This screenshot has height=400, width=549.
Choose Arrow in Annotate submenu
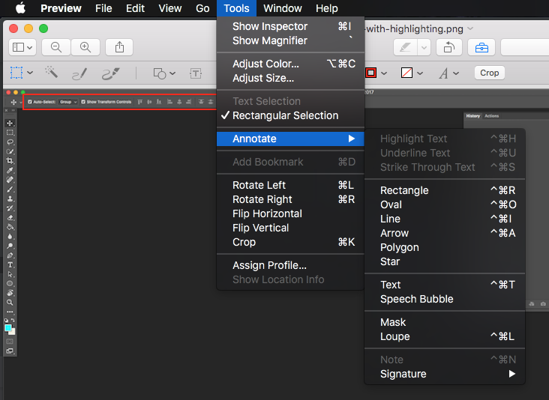point(445,233)
